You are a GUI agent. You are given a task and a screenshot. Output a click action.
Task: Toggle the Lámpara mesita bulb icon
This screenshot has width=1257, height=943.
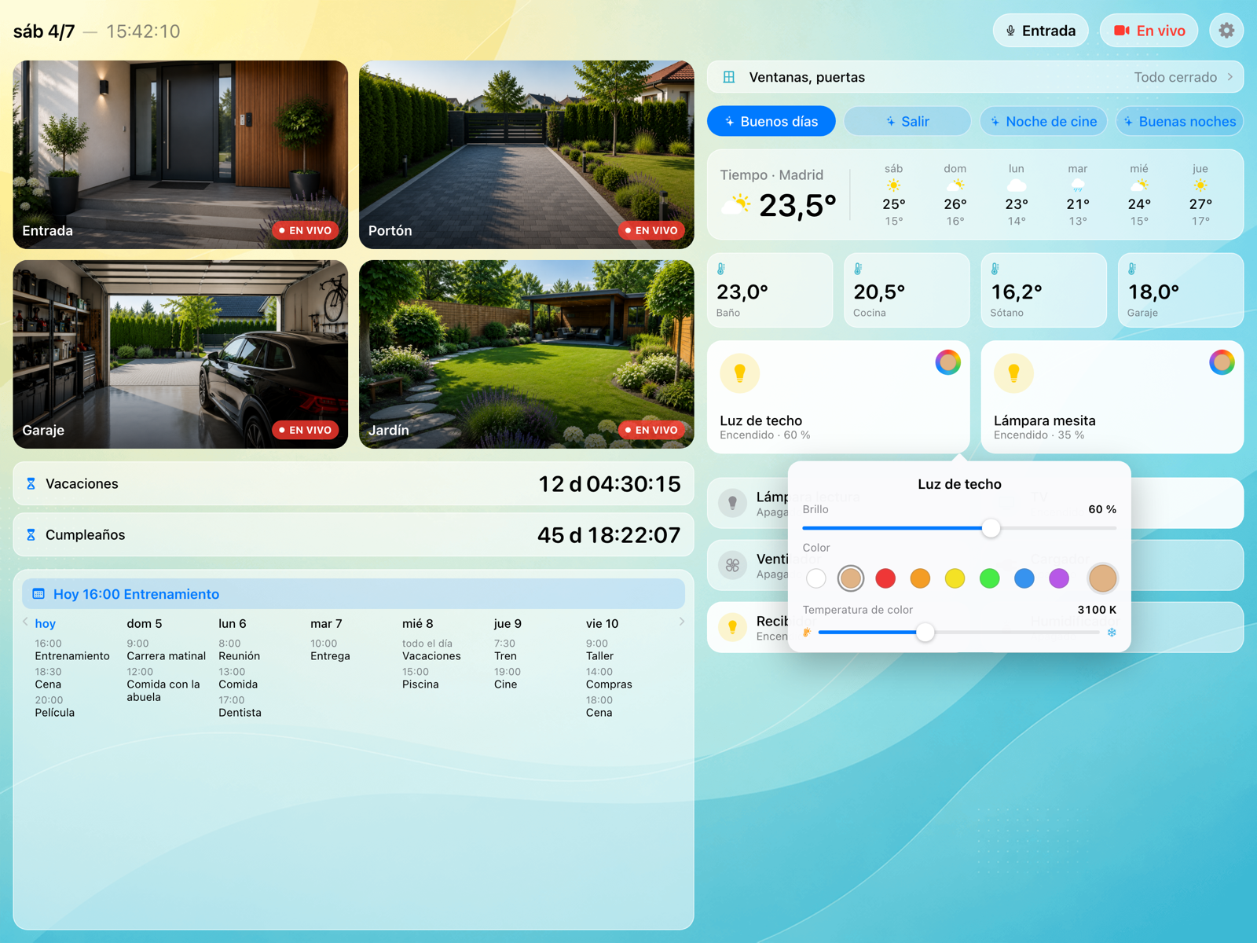[x=1013, y=372]
